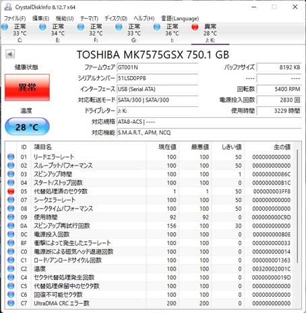Image resolution: width=306 pixels, height=313 pixels.
Task: Switch to the 36 °C I: disk tab
Action: (172, 33)
